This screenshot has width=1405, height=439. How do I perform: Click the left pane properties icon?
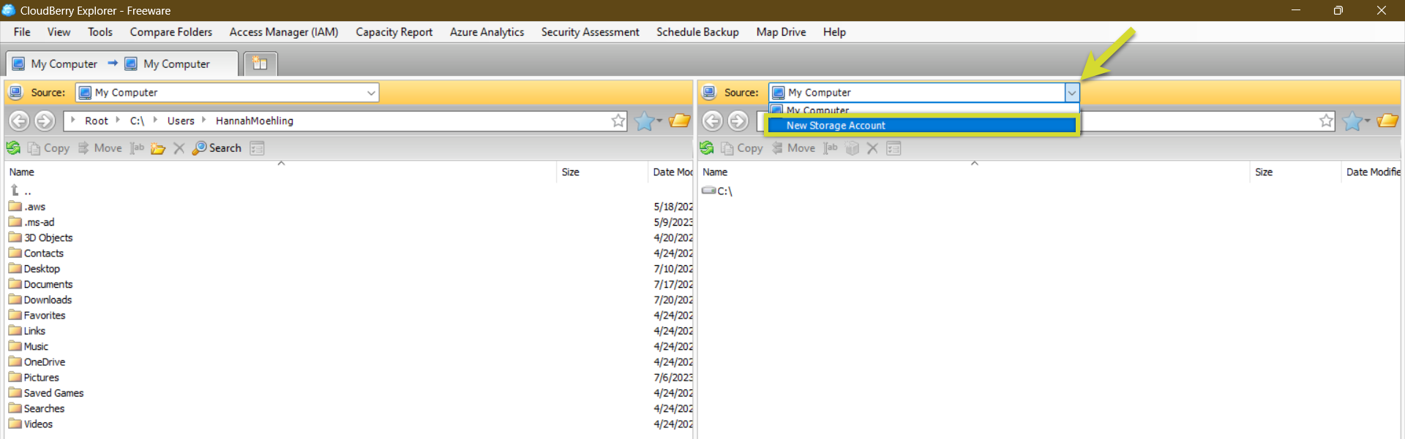coord(257,148)
